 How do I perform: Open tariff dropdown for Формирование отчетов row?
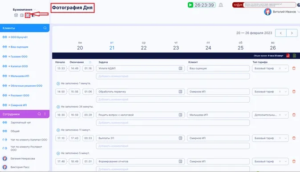[x=286, y=161]
